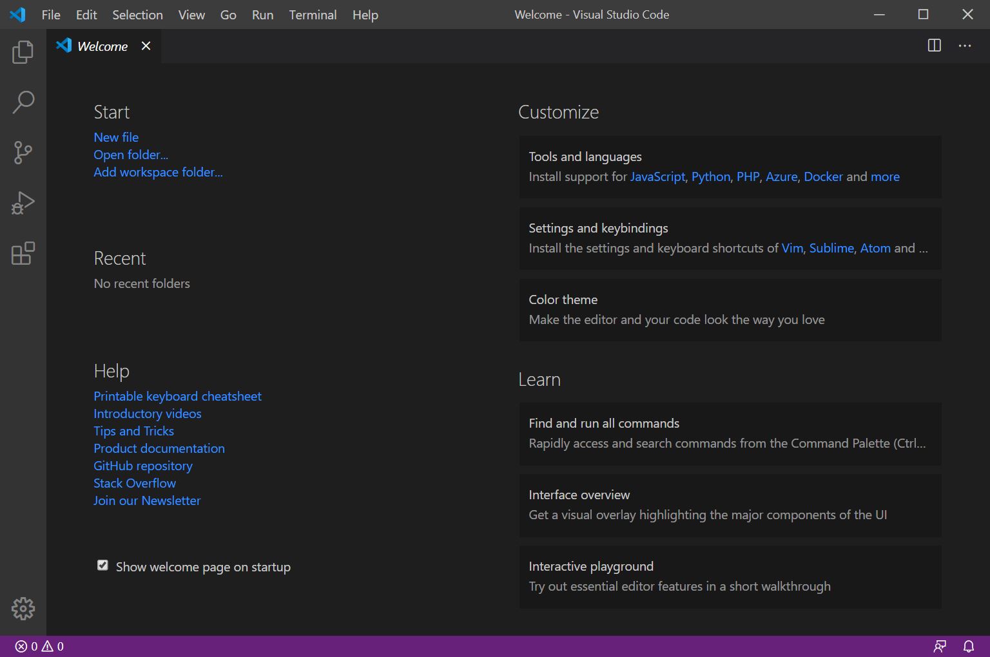This screenshot has height=657, width=990.
Task: Open the Run and Debug view
Action: click(23, 203)
